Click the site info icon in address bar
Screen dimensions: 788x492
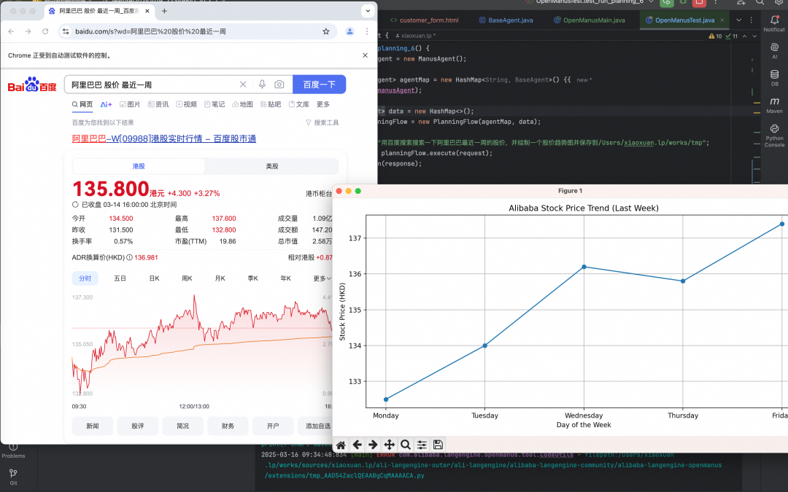pos(66,31)
